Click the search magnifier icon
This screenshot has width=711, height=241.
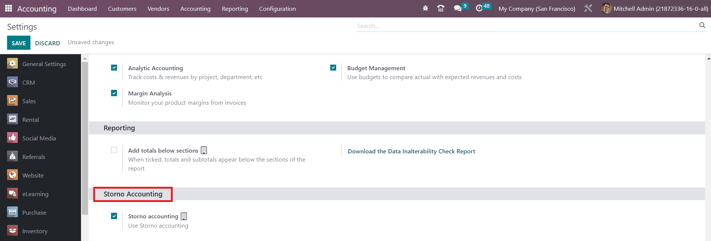702,25
